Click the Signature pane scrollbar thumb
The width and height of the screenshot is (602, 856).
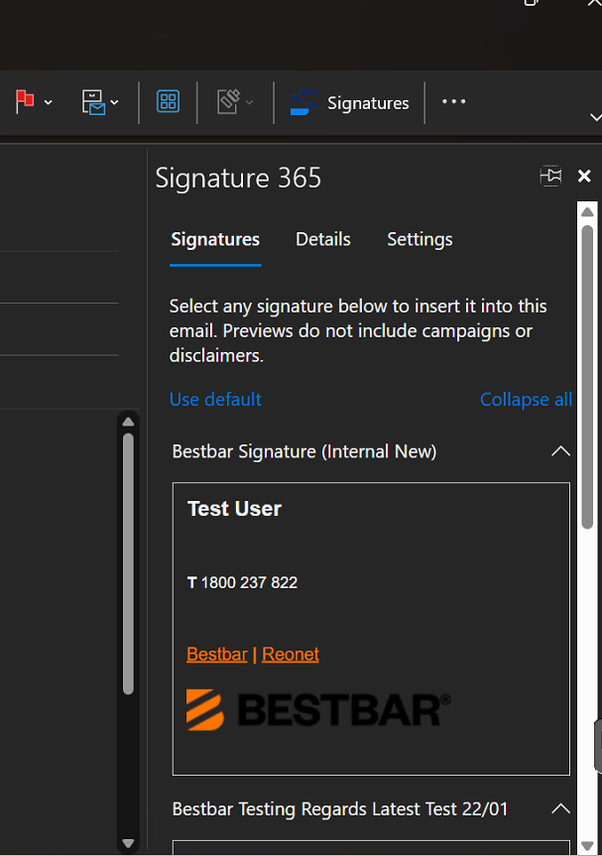tap(587, 377)
